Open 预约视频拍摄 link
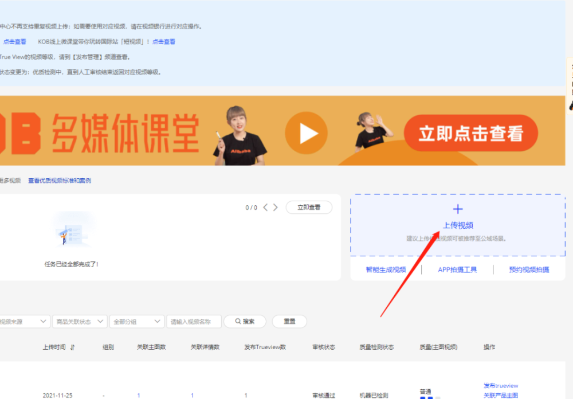The image size is (573, 399). [x=529, y=269]
